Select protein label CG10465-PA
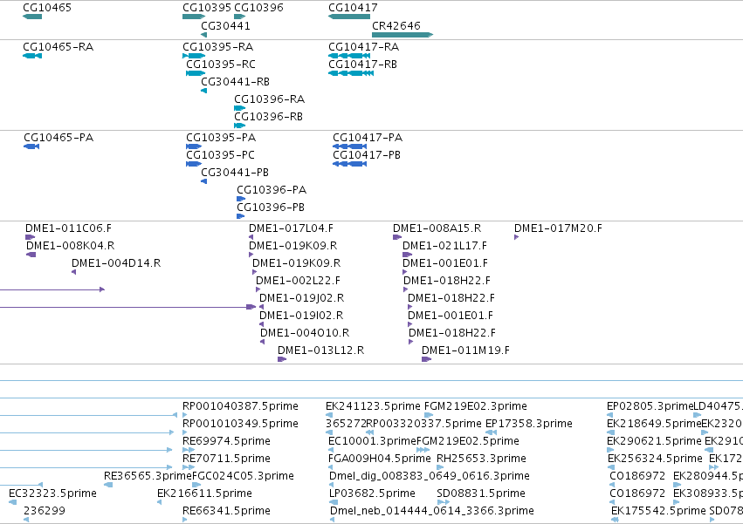This screenshot has width=743, height=524. coord(58,137)
